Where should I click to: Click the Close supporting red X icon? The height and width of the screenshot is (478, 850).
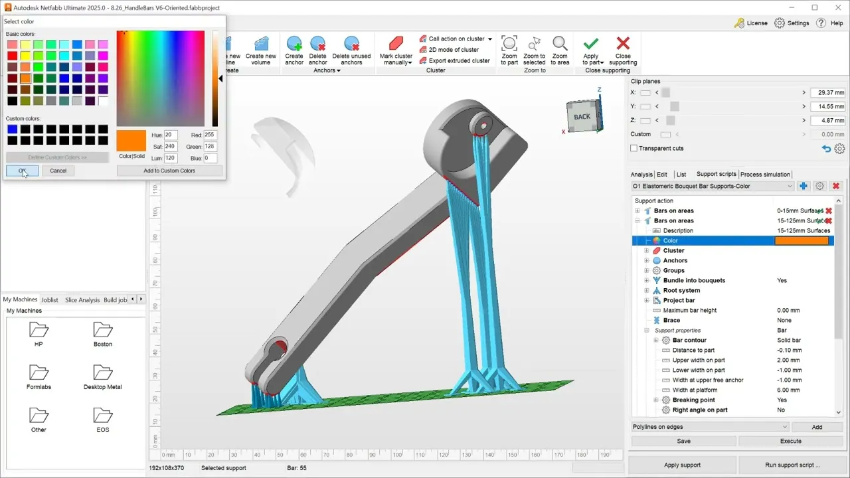623,44
